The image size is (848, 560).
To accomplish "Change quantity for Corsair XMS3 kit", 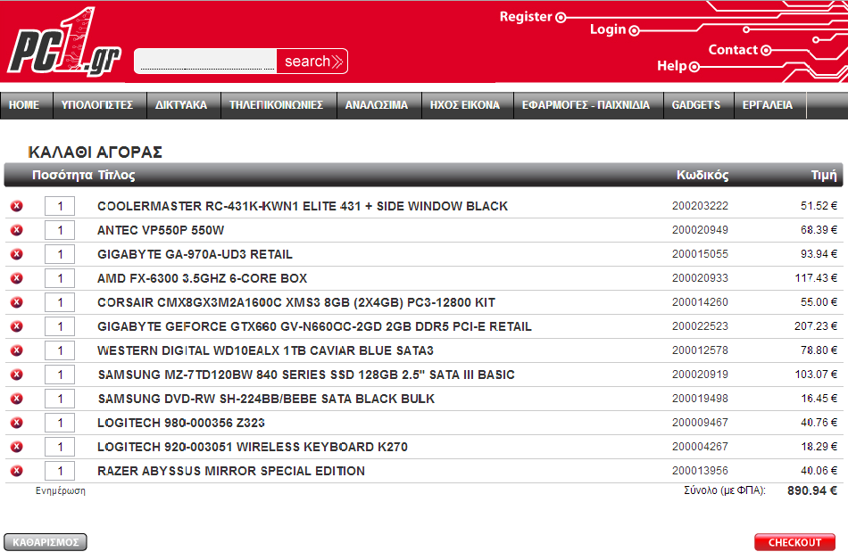I will coord(60,302).
